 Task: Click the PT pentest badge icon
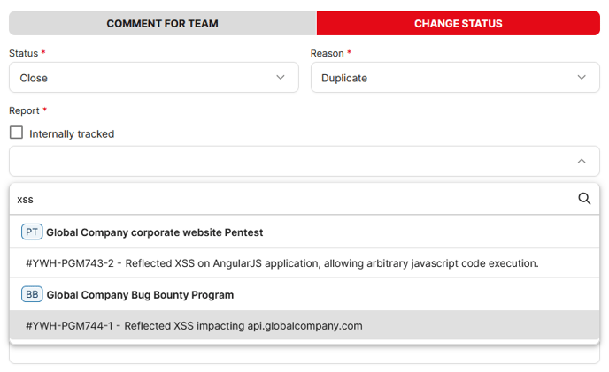click(32, 232)
